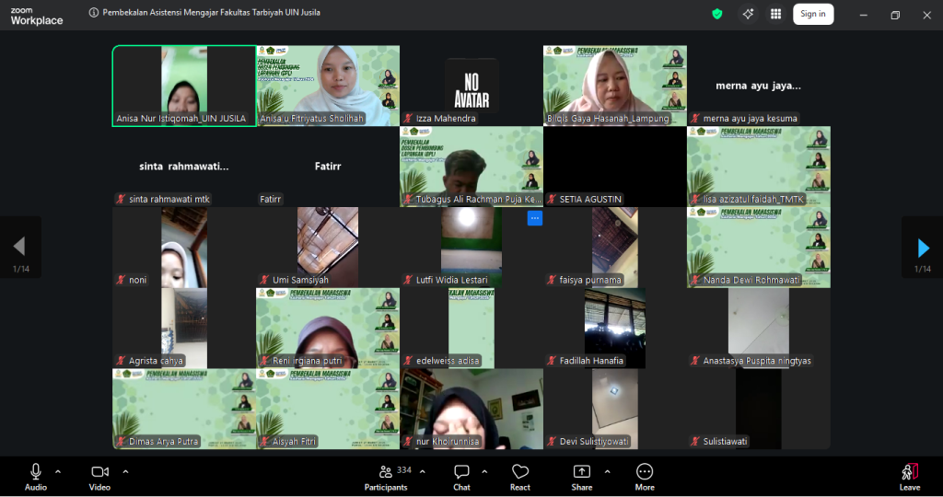Expand the Chat options arrow
This screenshot has width=943, height=497.
tap(485, 471)
